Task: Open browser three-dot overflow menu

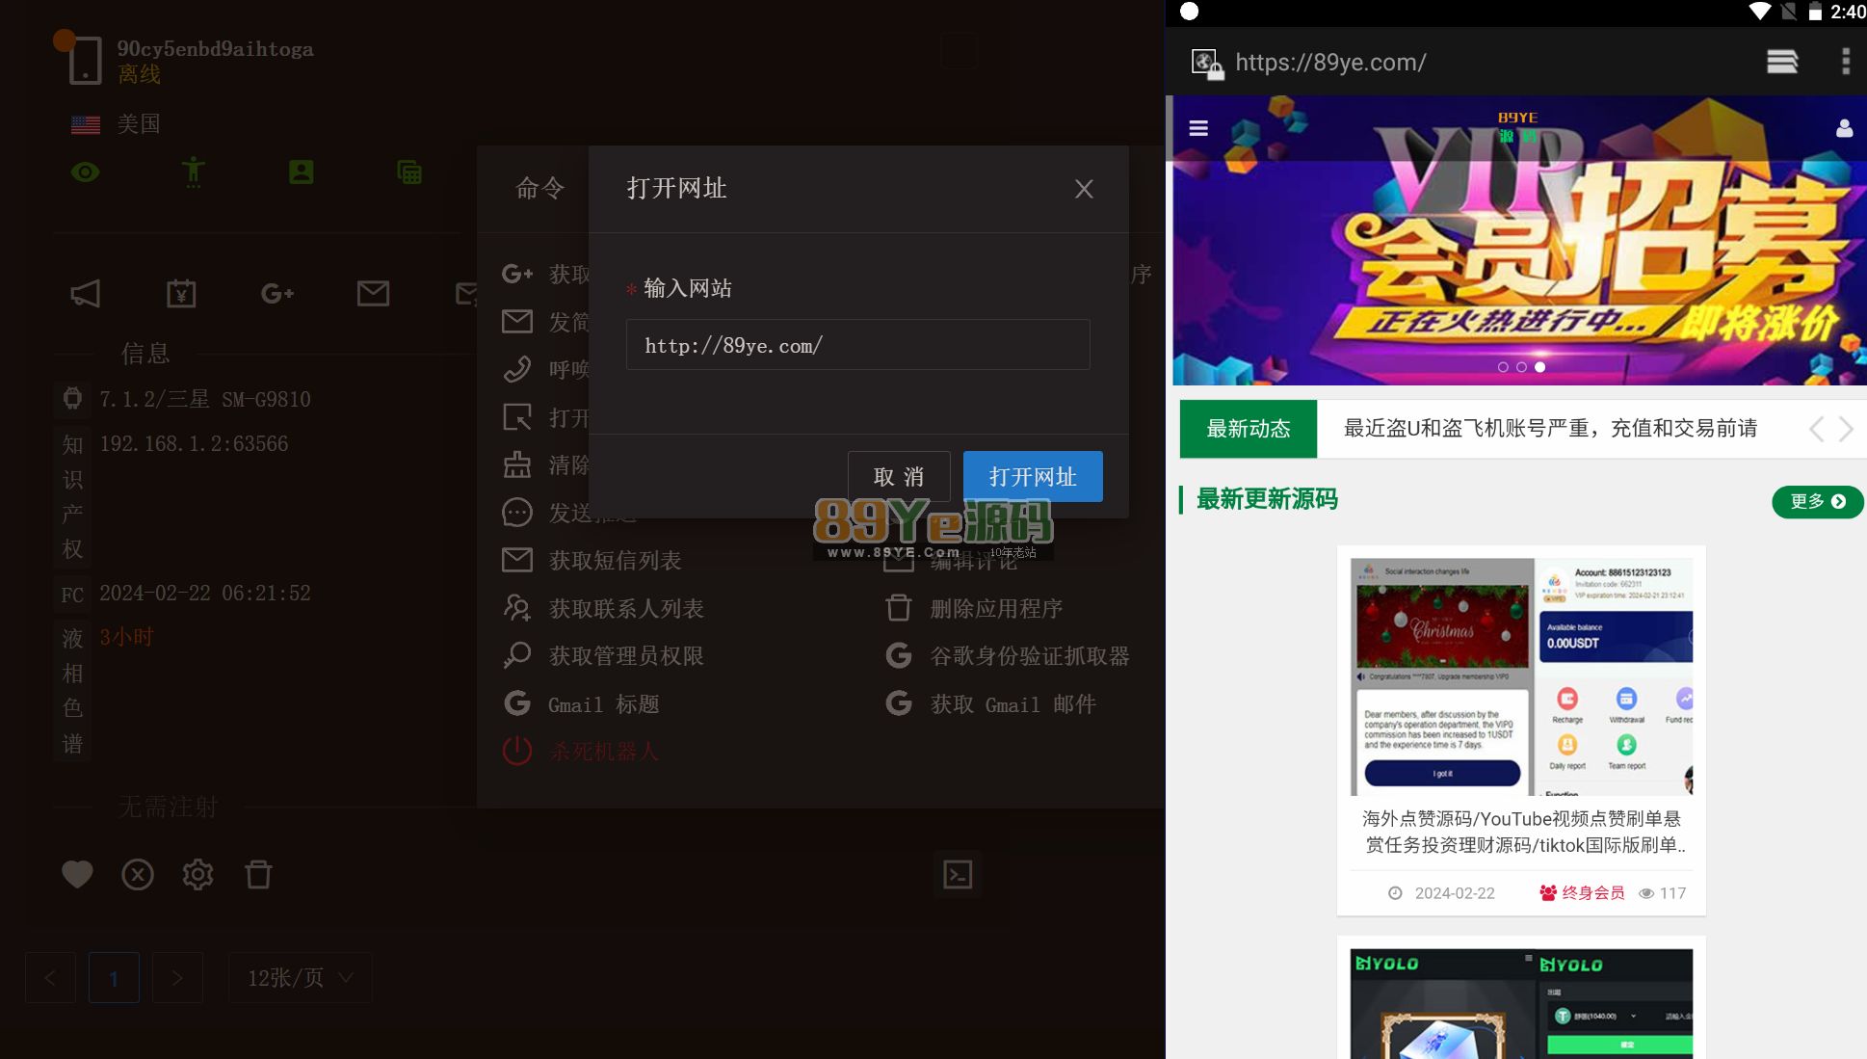Action: [x=1845, y=62]
